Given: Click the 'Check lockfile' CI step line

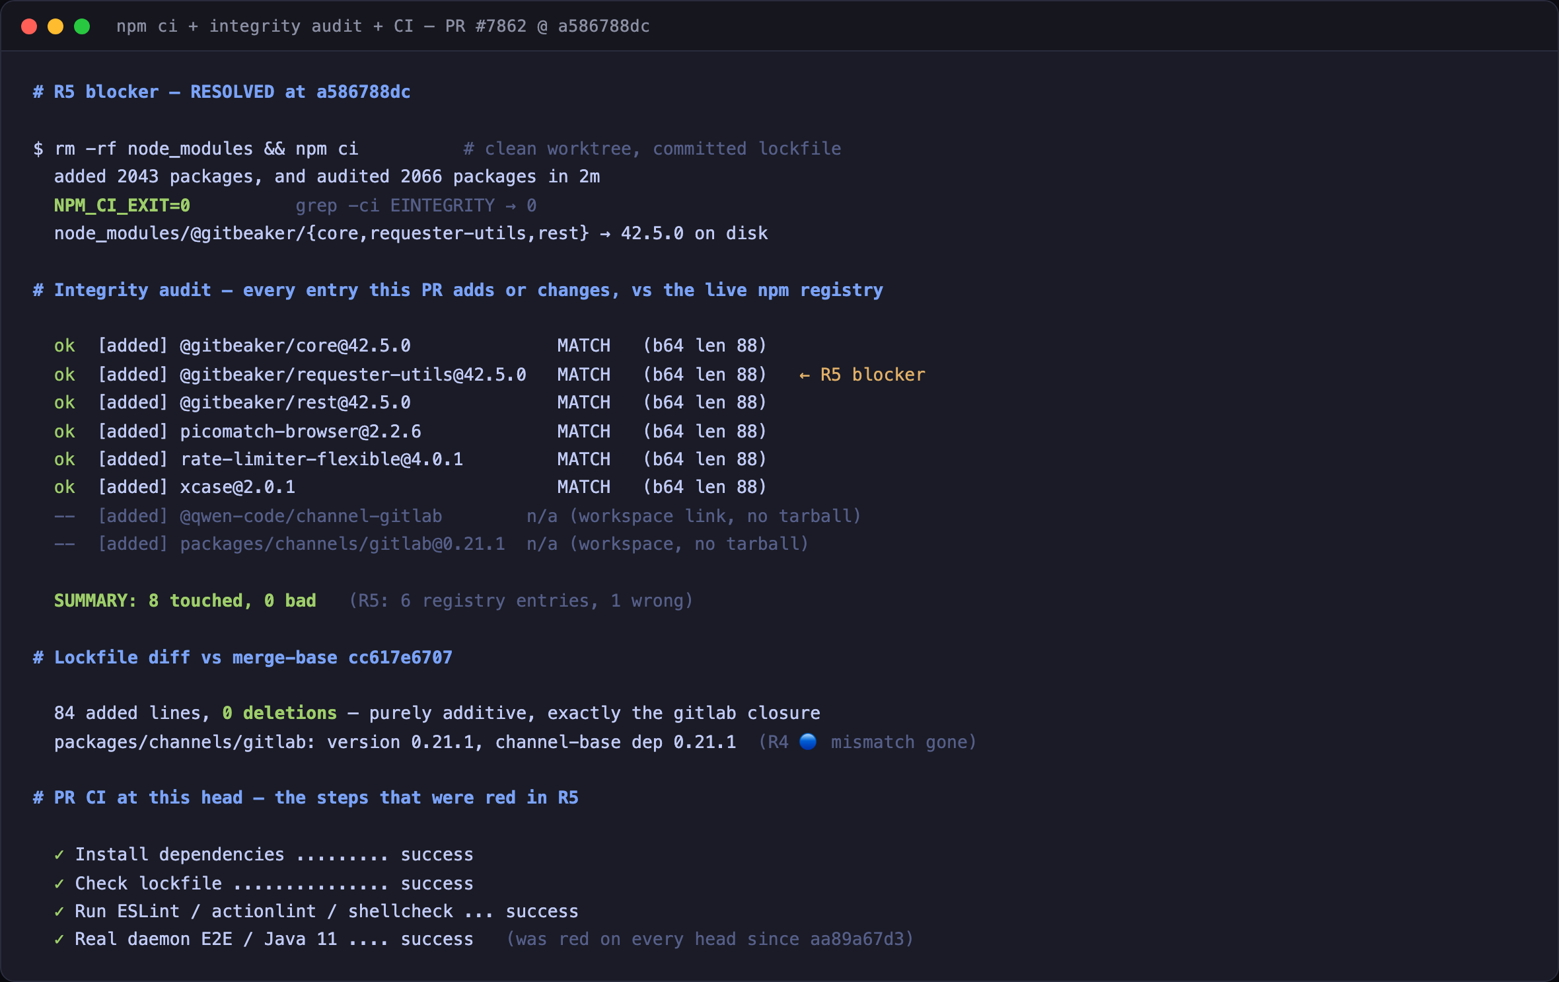Looking at the screenshot, I should pyautogui.click(x=264, y=884).
